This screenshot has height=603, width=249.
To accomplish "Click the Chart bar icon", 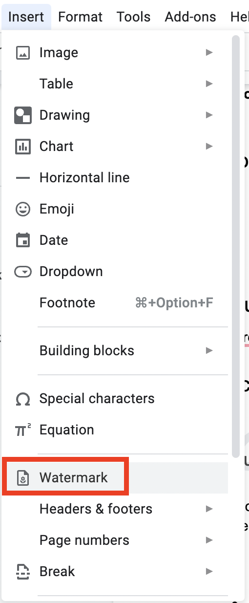I will pos(23,147).
